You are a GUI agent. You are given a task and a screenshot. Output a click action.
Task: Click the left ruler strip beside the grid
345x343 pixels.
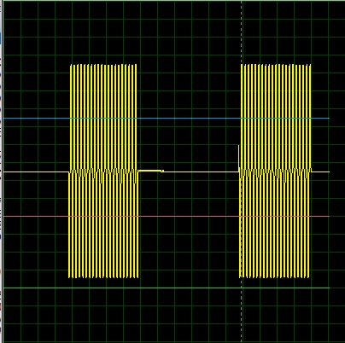[x=1, y=171]
